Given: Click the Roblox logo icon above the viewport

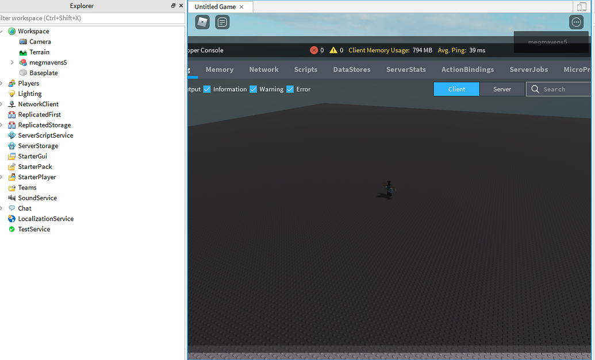Looking at the screenshot, I should [202, 22].
